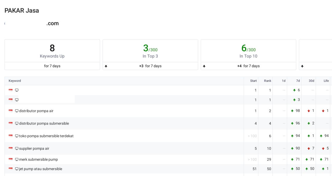332x176 pixels.
Task: Click red Life arrow in "distributor pompa air" row
Action: point(323,111)
